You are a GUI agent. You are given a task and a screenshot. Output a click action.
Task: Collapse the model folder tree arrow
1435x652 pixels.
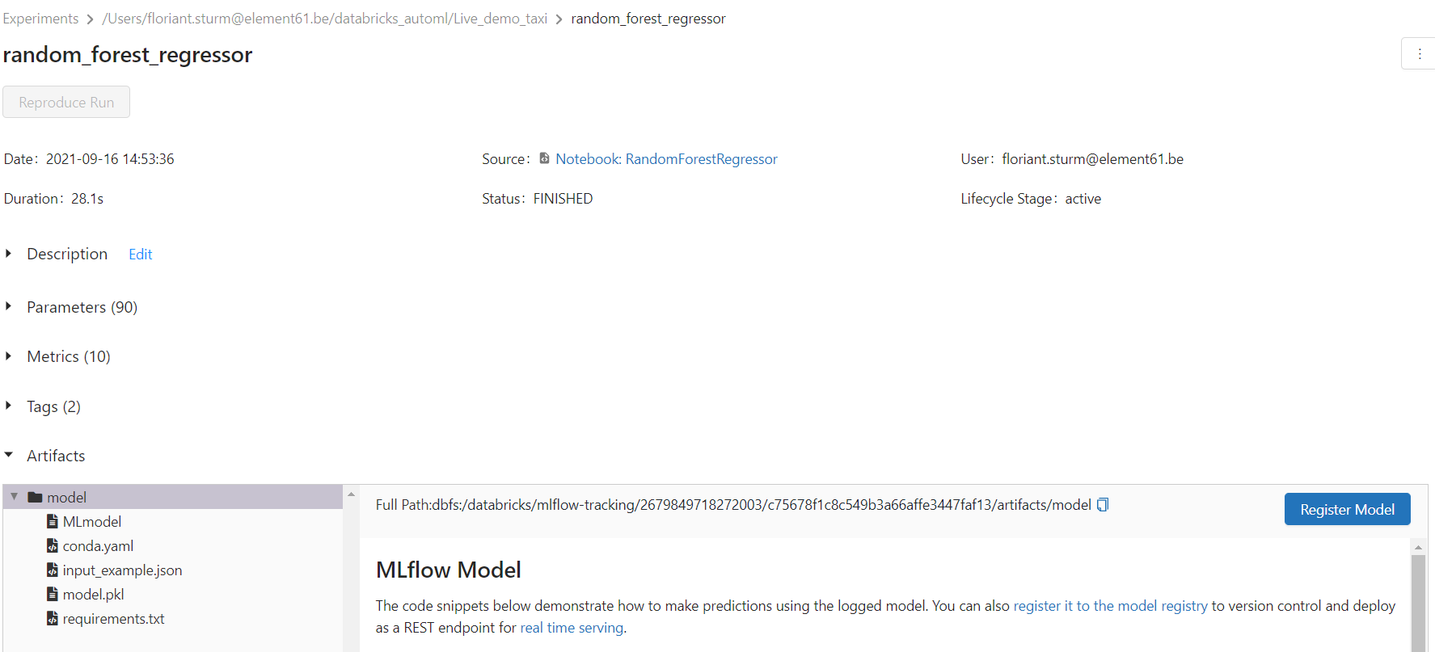coord(14,497)
